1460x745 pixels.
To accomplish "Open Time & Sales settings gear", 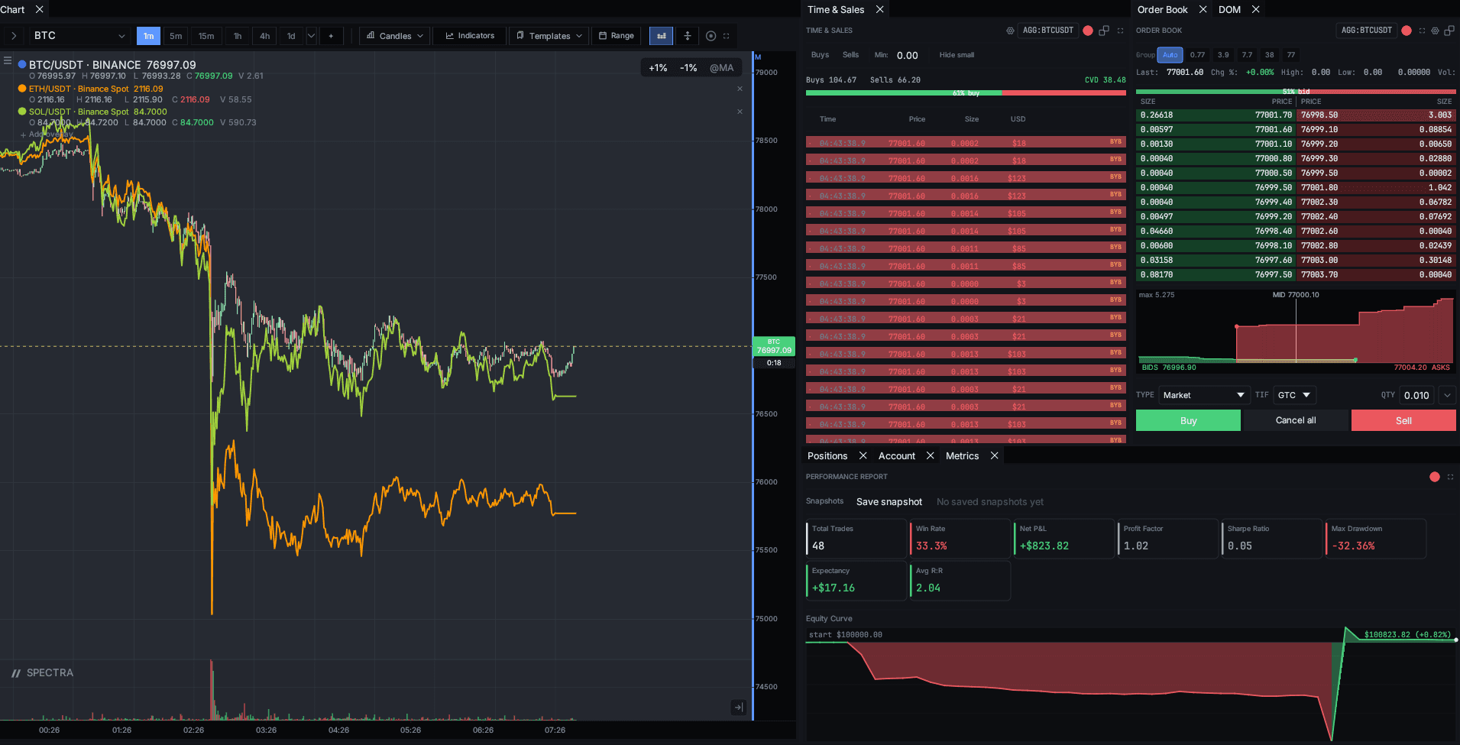I will (1010, 31).
